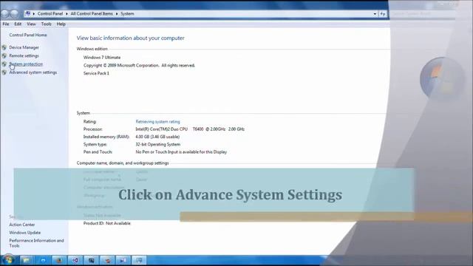
Task: Click shield icon beside Advanced system settings
Action: click(x=4, y=72)
